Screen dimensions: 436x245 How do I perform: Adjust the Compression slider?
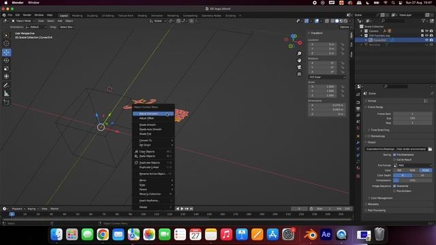pyautogui.click(x=413, y=180)
